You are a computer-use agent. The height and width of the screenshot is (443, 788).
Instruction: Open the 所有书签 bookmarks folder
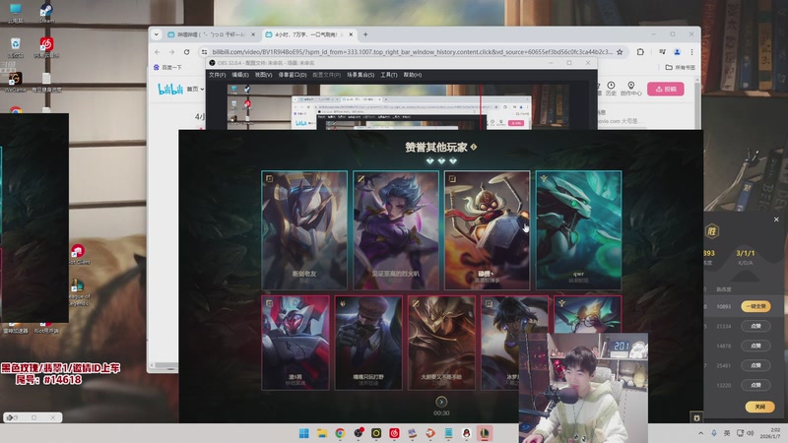point(681,67)
